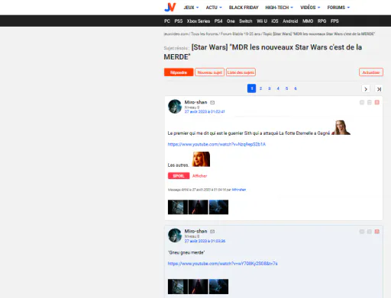Go to page 2 of topic
Image resolution: width=391 pixels, height=298 pixels.
pyautogui.click(x=260, y=88)
